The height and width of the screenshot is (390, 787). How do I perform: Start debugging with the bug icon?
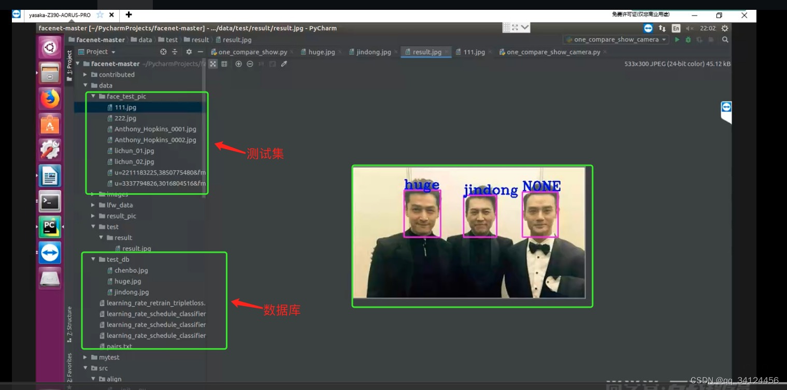[x=688, y=39]
